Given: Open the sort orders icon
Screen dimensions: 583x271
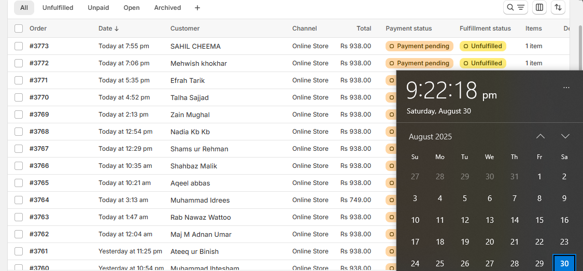Looking at the screenshot, I should click(x=558, y=7).
